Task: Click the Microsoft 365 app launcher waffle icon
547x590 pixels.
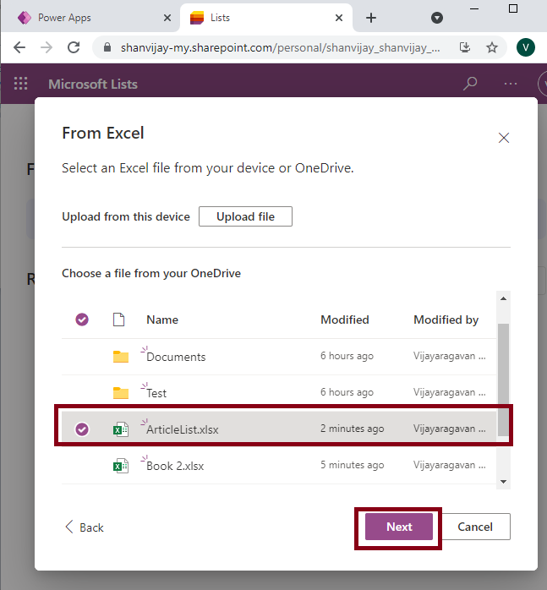Action: [x=21, y=84]
